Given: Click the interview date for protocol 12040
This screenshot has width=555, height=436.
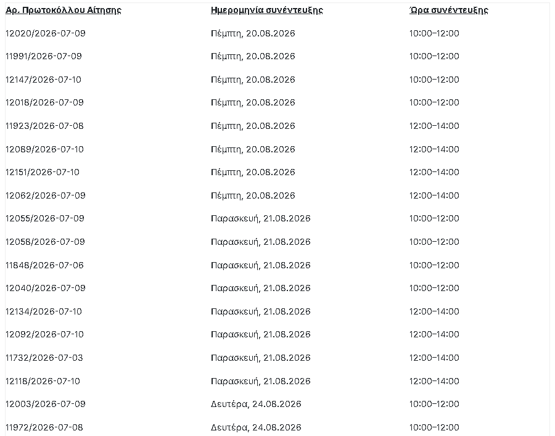Looking at the screenshot, I should pyautogui.click(x=260, y=289).
